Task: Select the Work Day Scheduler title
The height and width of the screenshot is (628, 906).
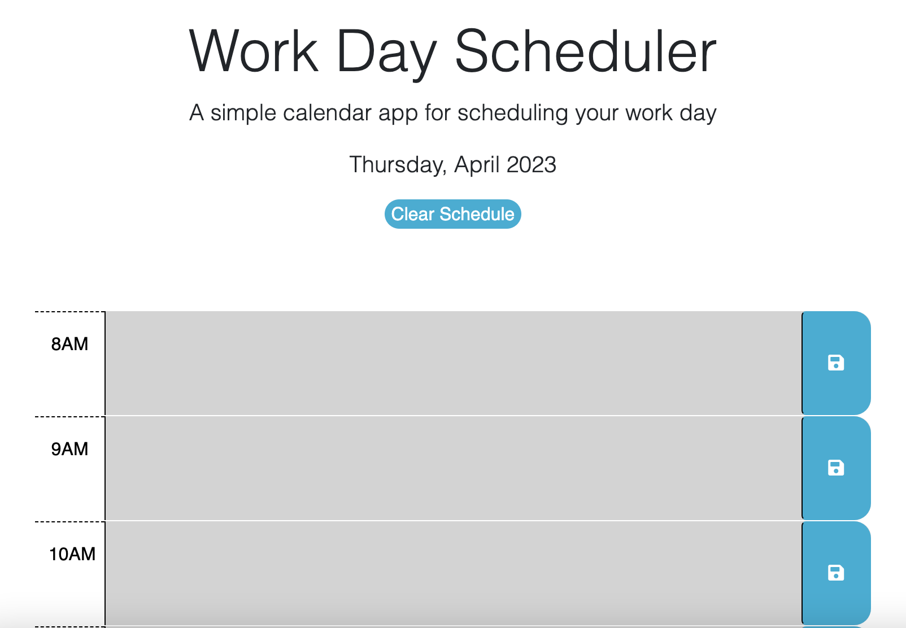Action: click(x=452, y=51)
